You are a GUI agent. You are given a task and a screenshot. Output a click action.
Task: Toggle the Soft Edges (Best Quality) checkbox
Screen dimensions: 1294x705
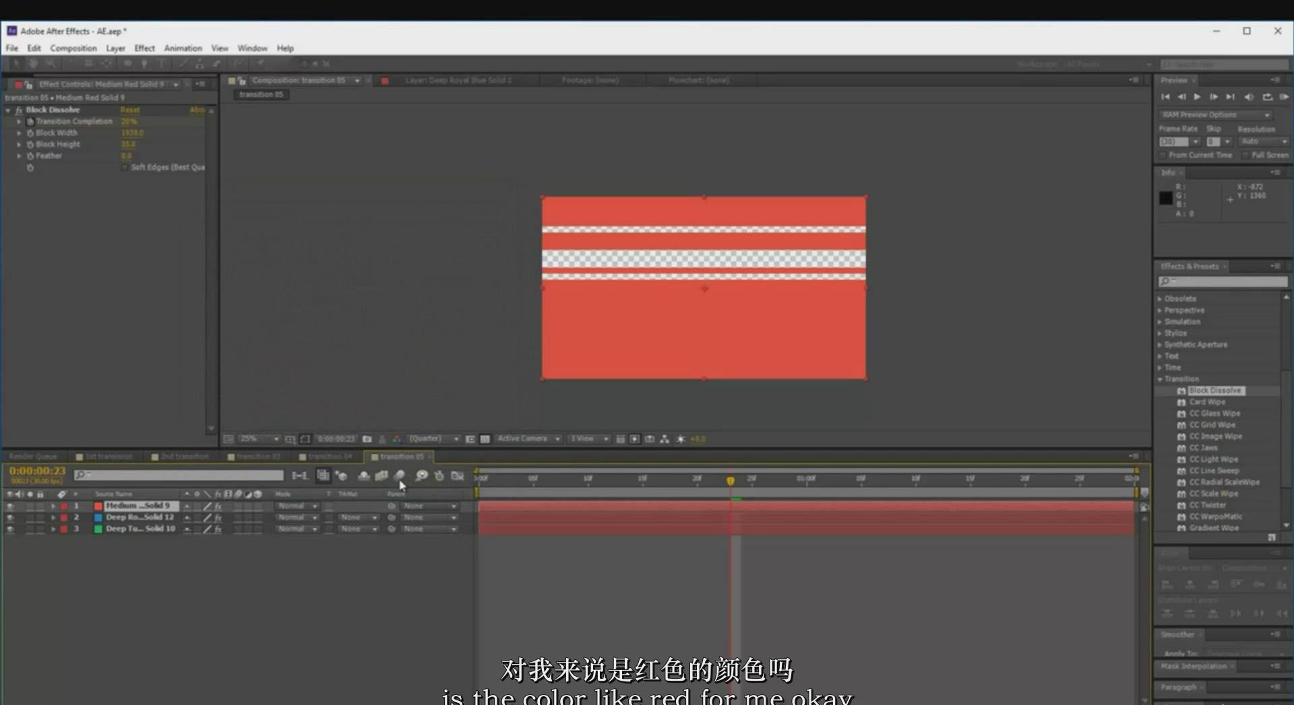125,167
